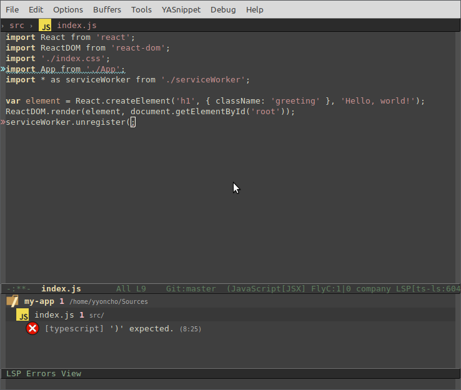Click index.js in the breadcrumb path
This screenshot has width=461, height=390.
point(77,26)
